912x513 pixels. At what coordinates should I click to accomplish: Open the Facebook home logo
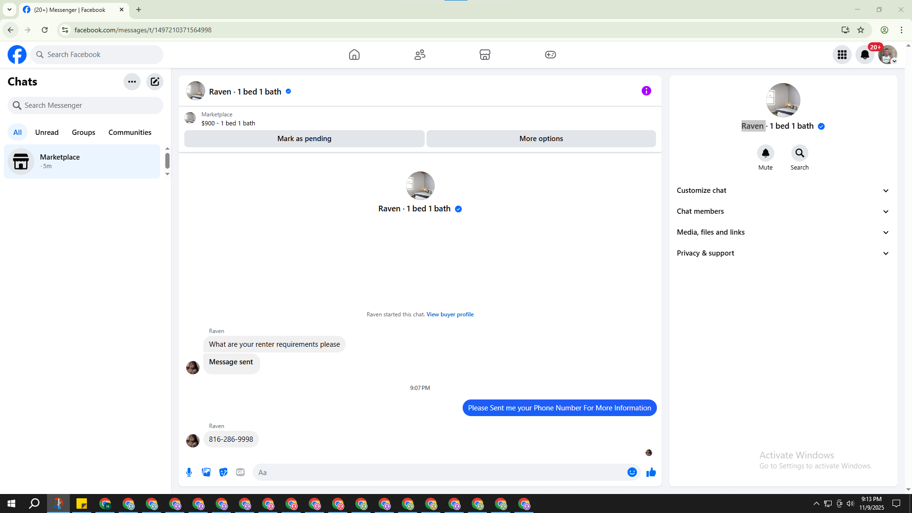(17, 55)
